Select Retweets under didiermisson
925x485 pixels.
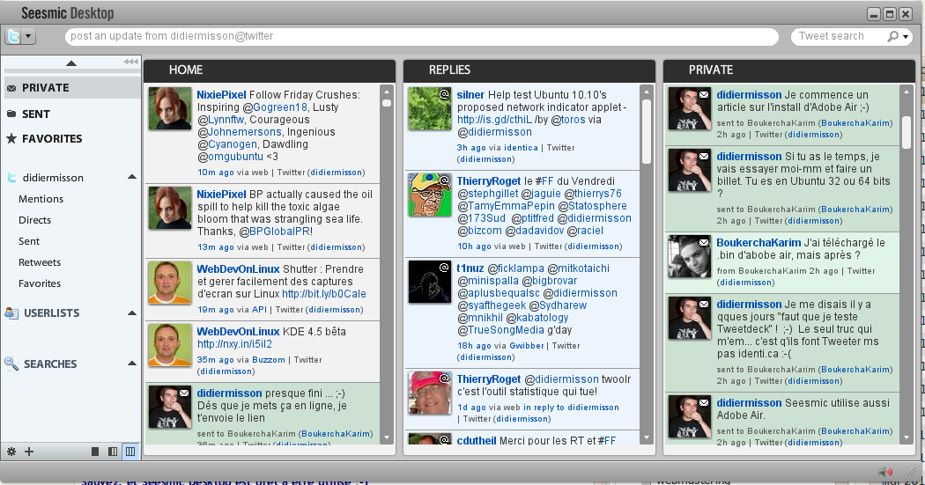coord(40,263)
